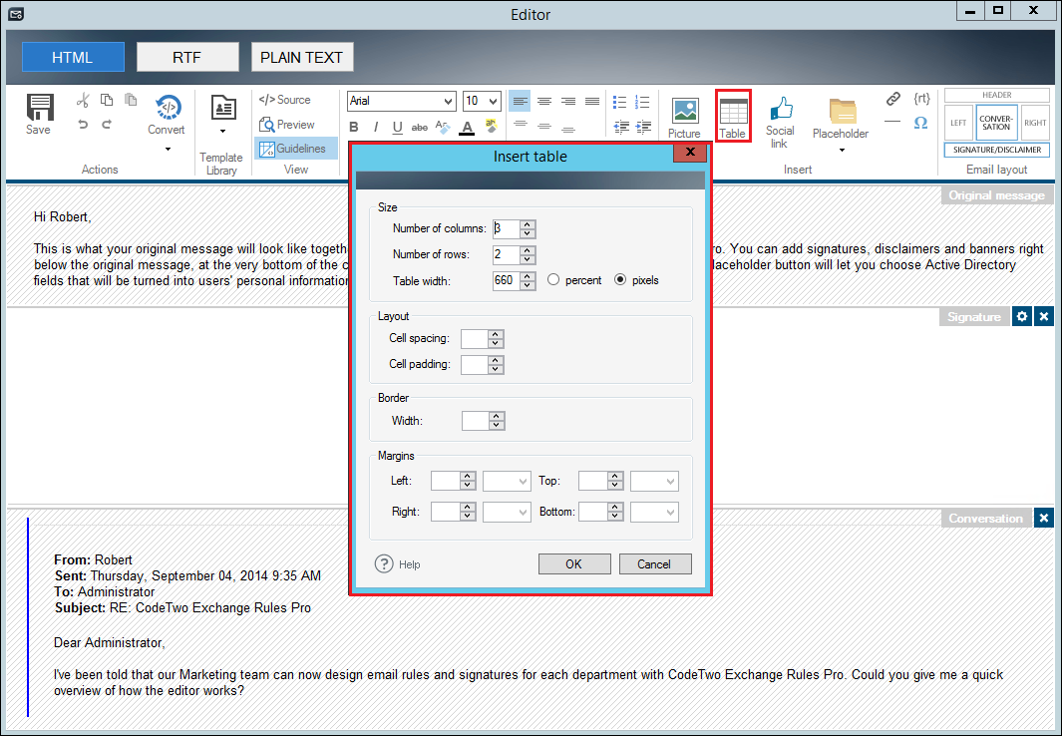Viewport: 1062px width, 736px height.
Task: Open the font color picker
Action: 466,127
